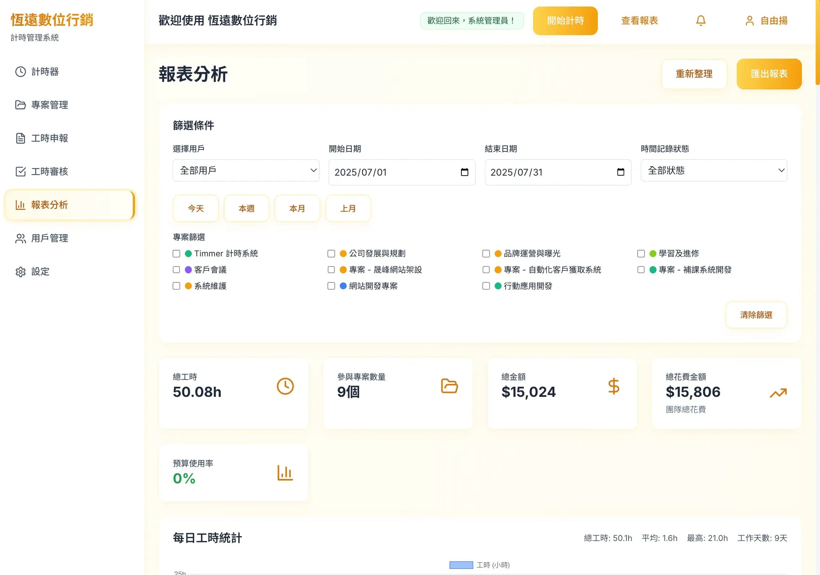Viewport: 820px width, 575px height.
Task: Check the 客戶會議 project checkbox
Action: coord(177,269)
